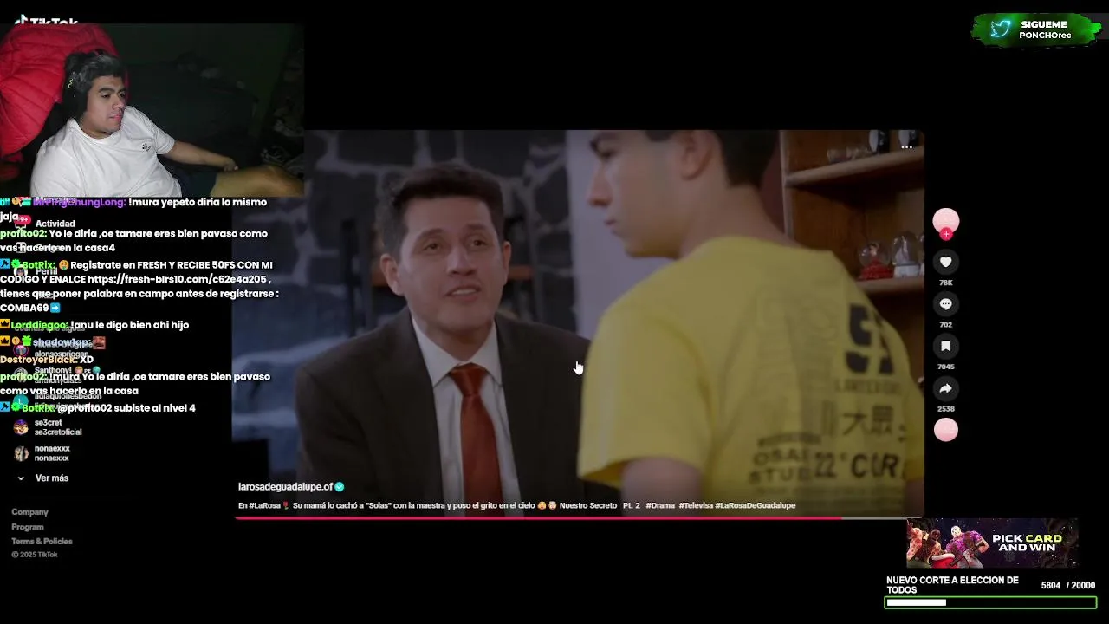Follow the creator via the red plus badge
Image resolution: width=1109 pixels, height=624 pixels.
click(x=945, y=234)
